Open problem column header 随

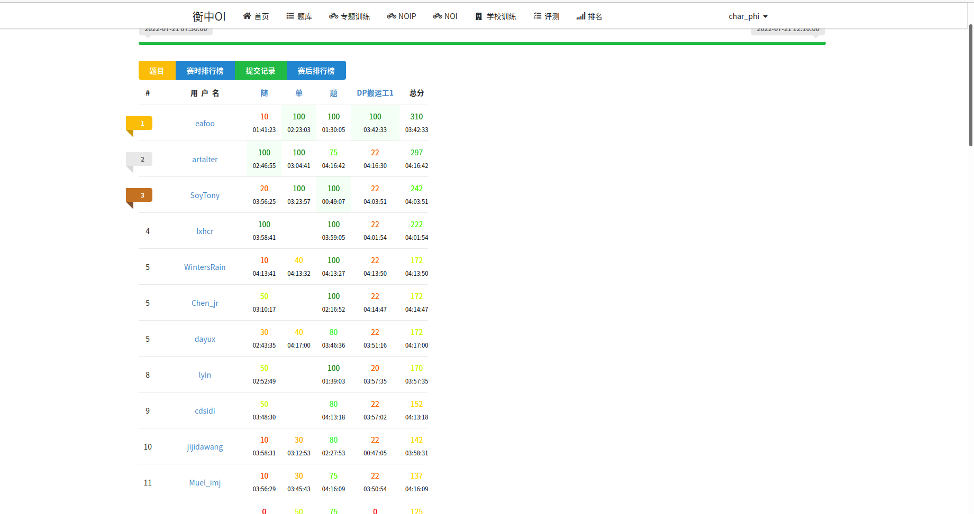tap(264, 93)
